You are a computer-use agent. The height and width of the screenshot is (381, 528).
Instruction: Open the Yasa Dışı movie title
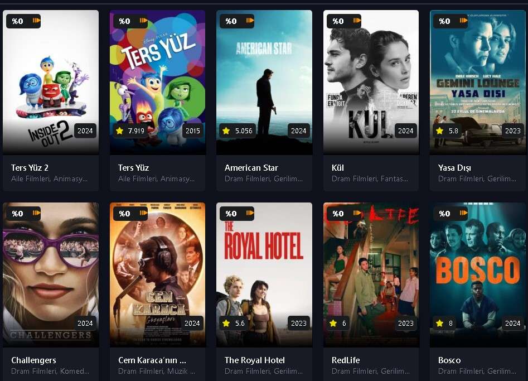(x=454, y=167)
